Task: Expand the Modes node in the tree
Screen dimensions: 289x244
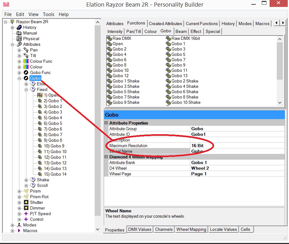Action: coord(12,225)
